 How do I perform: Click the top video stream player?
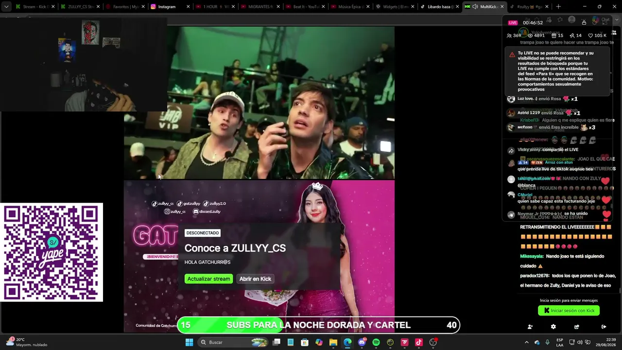(259, 103)
